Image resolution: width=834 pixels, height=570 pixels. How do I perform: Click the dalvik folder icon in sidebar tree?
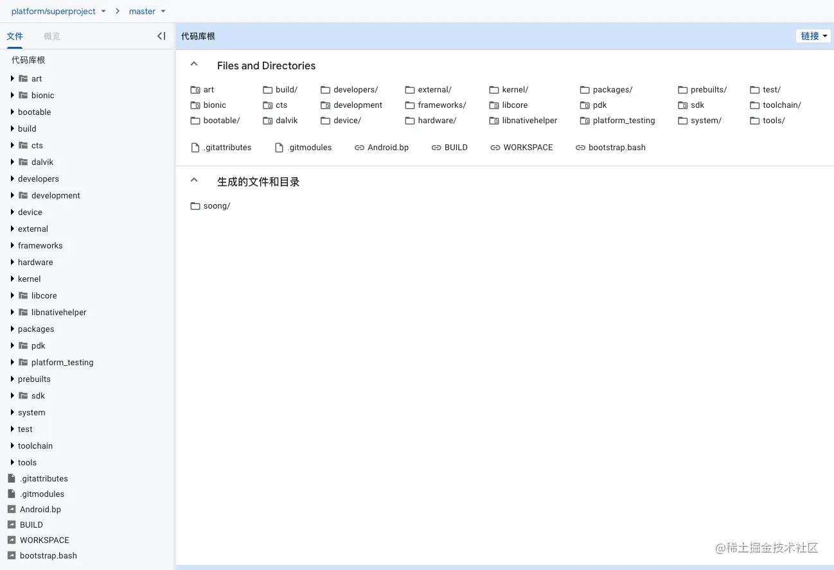tap(23, 162)
